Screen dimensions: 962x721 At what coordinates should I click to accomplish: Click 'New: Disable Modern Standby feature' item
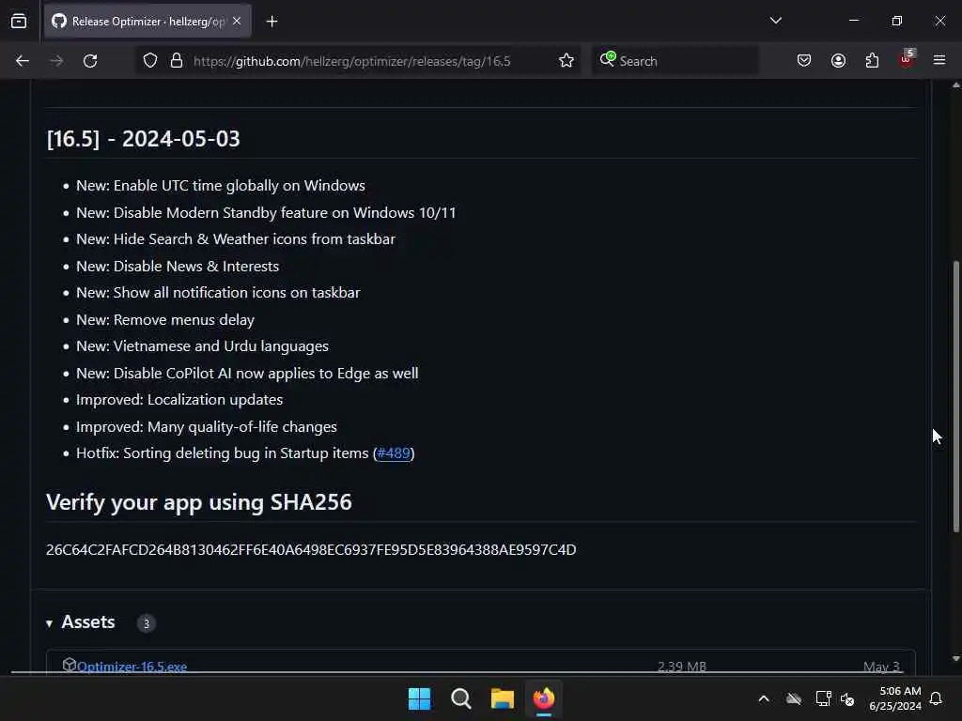click(266, 213)
